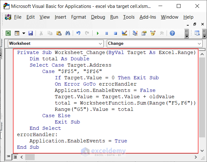Click the "errorHandler:" label line
Screen dimensions: 207x162
click(x=37, y=135)
